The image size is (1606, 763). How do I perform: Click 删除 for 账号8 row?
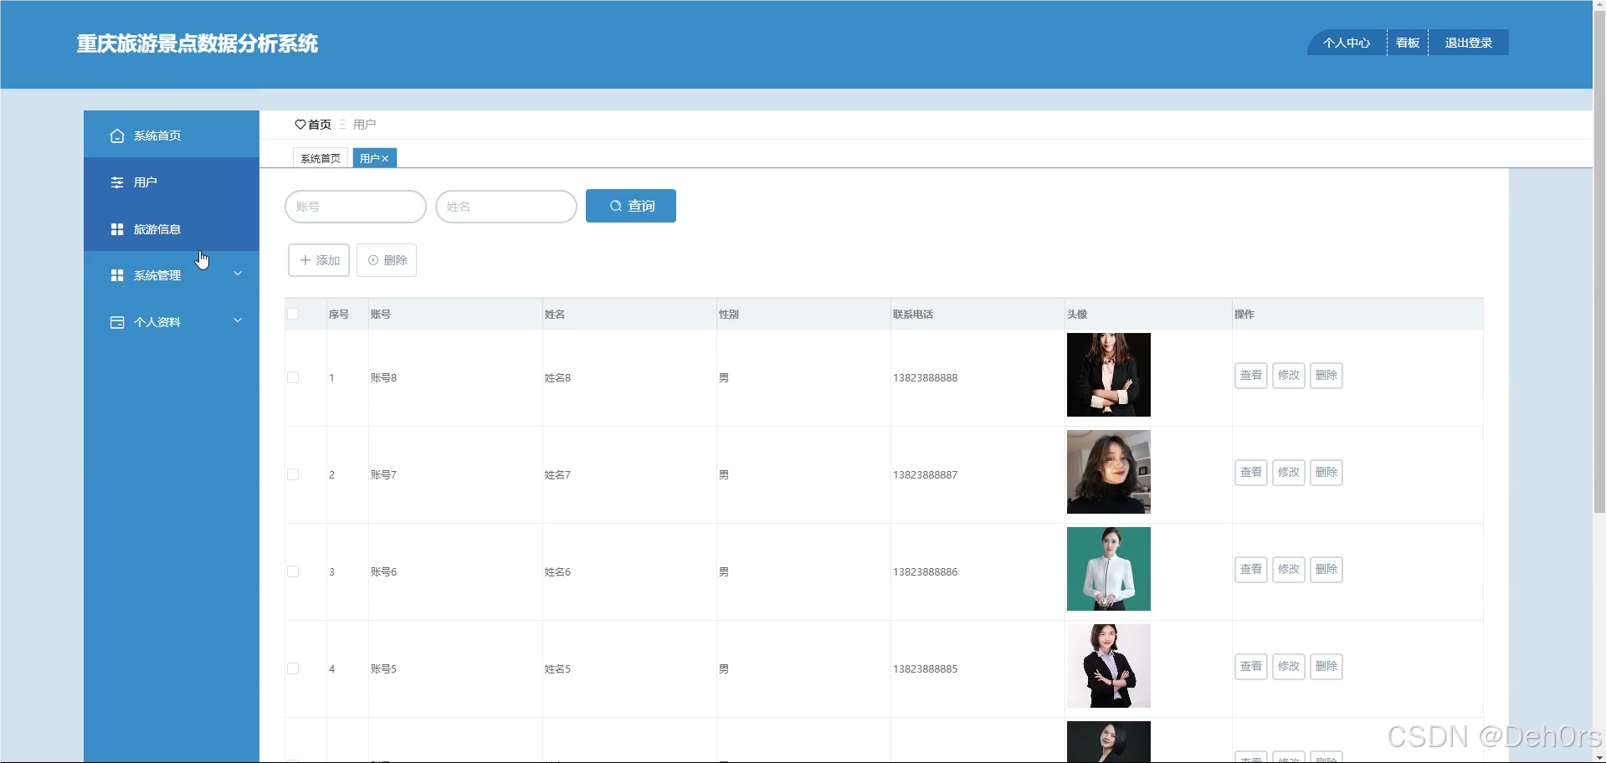1326,376
